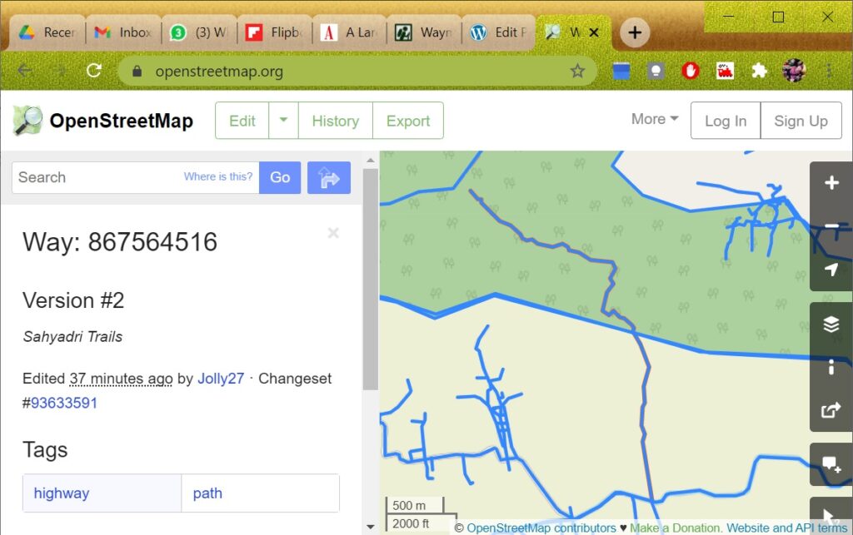The height and width of the screenshot is (535, 853).
Task: Click the OpenStreetMap magnifier logo
Action: (27, 120)
